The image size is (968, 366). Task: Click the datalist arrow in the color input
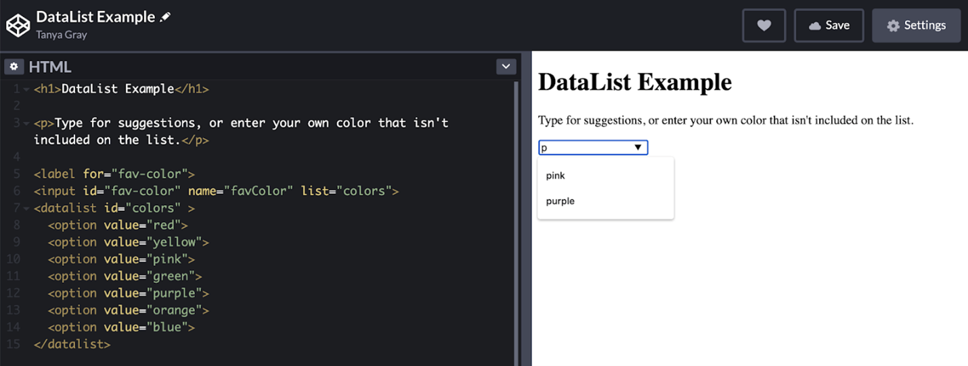(638, 147)
